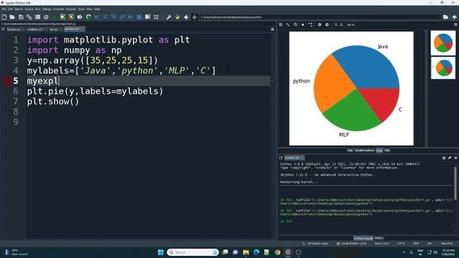The height and width of the screenshot is (258, 459).
Task: Open the Tools menu
Action: point(81,9)
